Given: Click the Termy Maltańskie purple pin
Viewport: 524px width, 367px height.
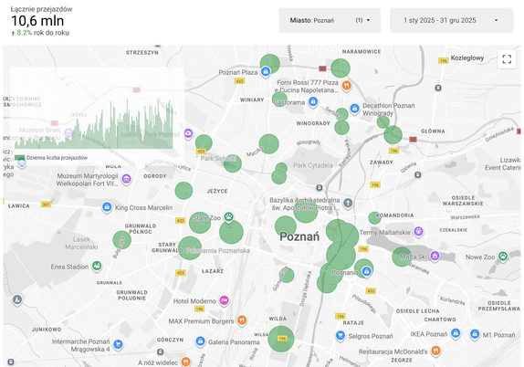Looking at the screenshot, I should [x=418, y=231].
